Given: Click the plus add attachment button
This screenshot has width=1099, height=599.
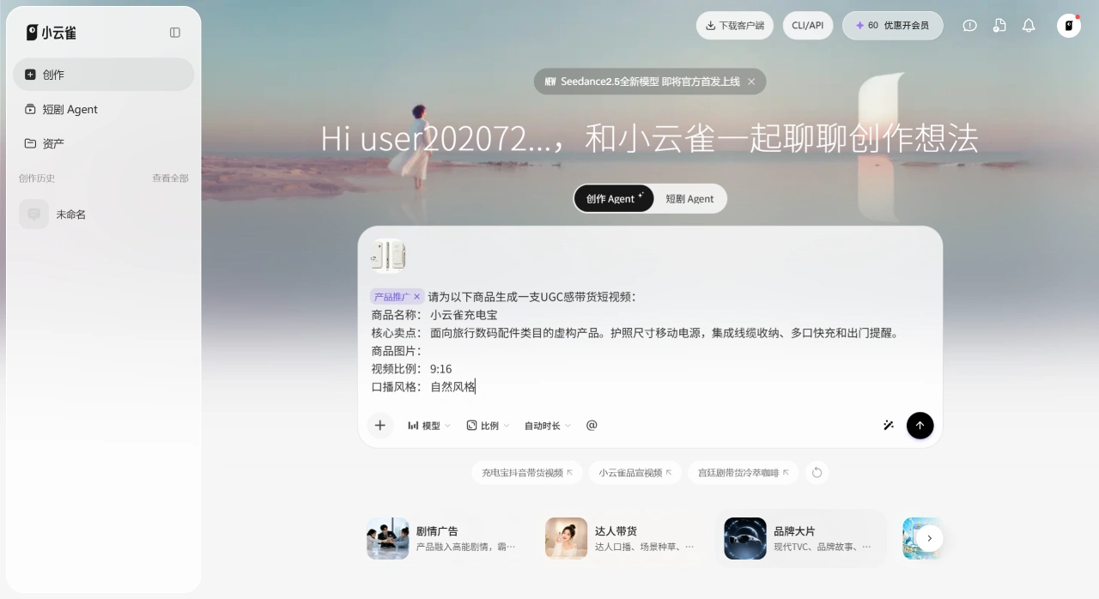Looking at the screenshot, I should click(x=380, y=426).
